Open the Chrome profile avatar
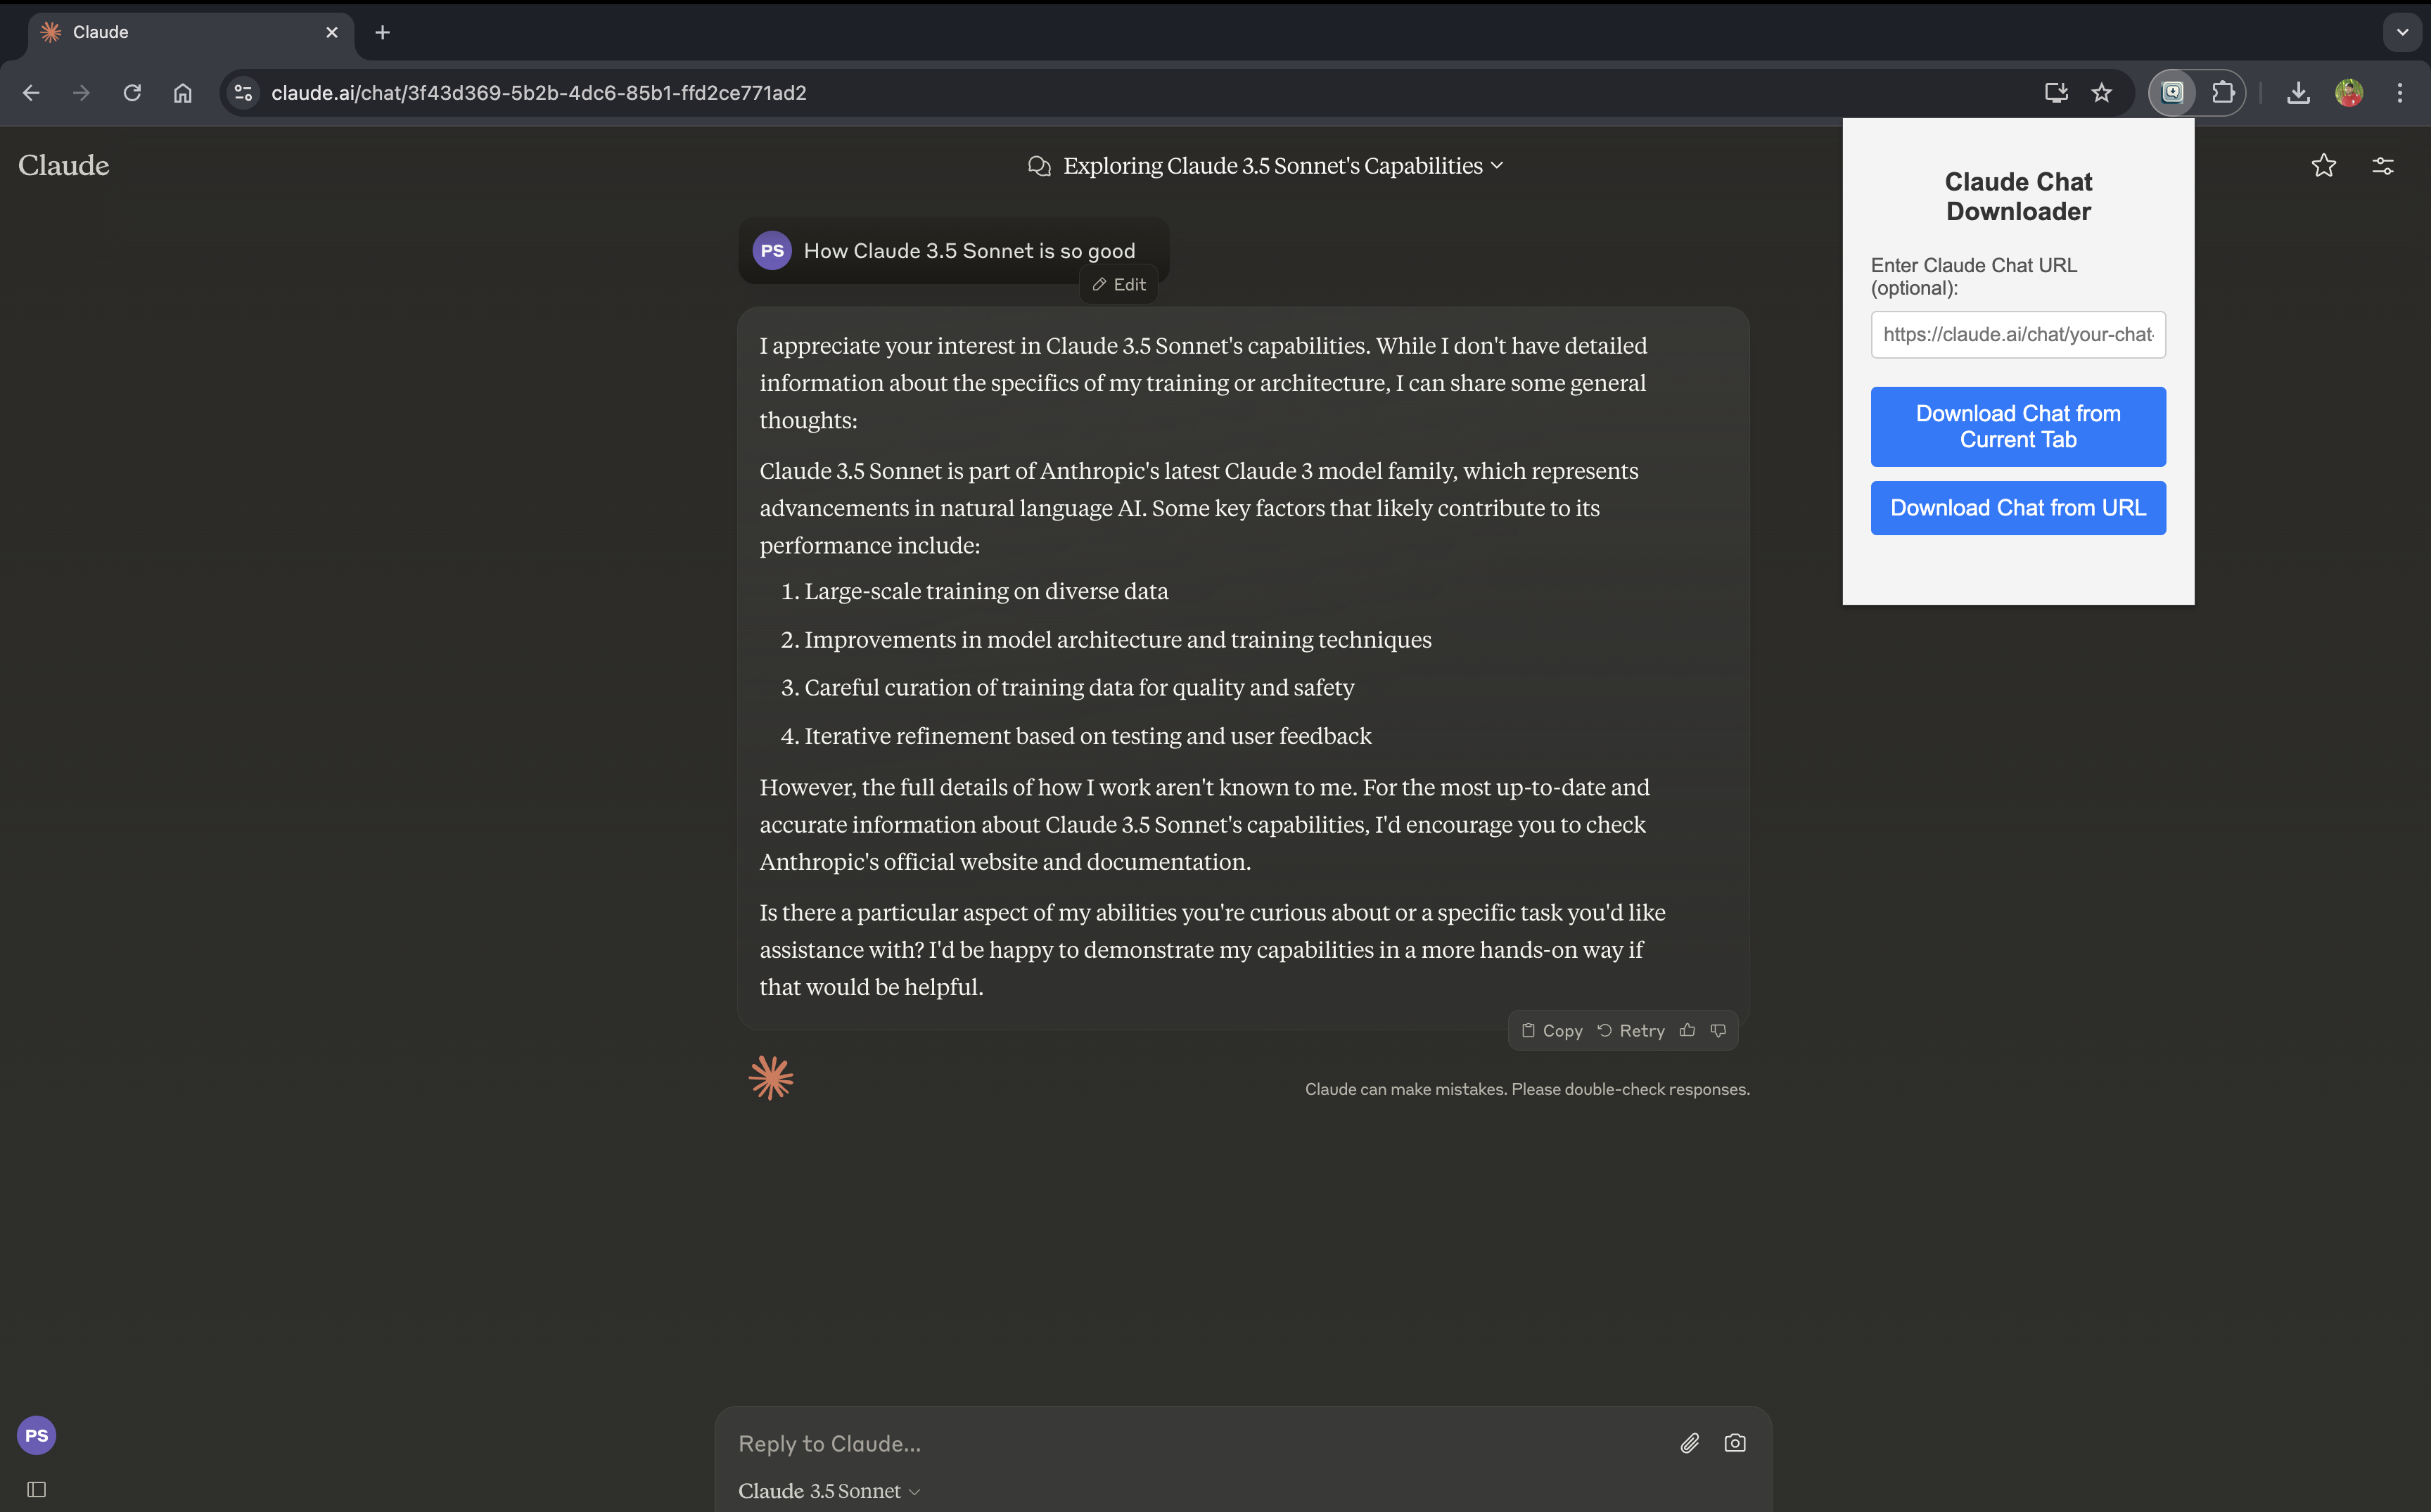The width and height of the screenshot is (2431, 1512). click(2349, 93)
